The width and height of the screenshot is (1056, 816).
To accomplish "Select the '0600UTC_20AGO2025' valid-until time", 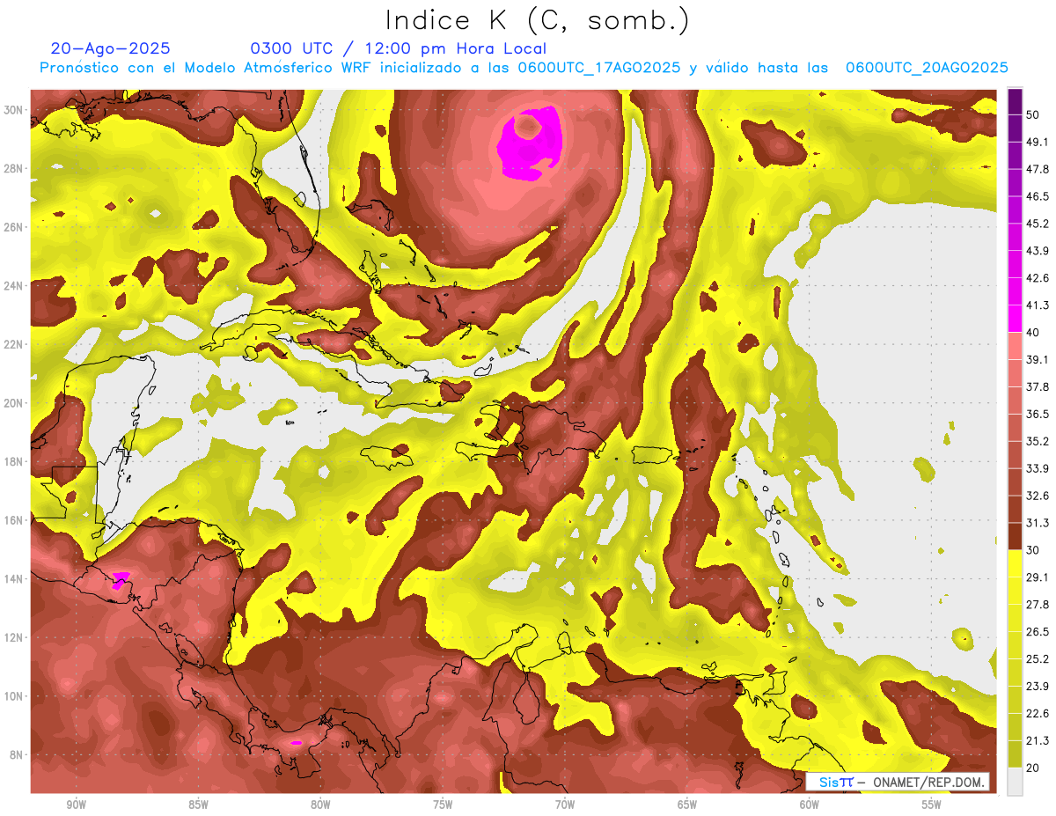I will 927,68.
